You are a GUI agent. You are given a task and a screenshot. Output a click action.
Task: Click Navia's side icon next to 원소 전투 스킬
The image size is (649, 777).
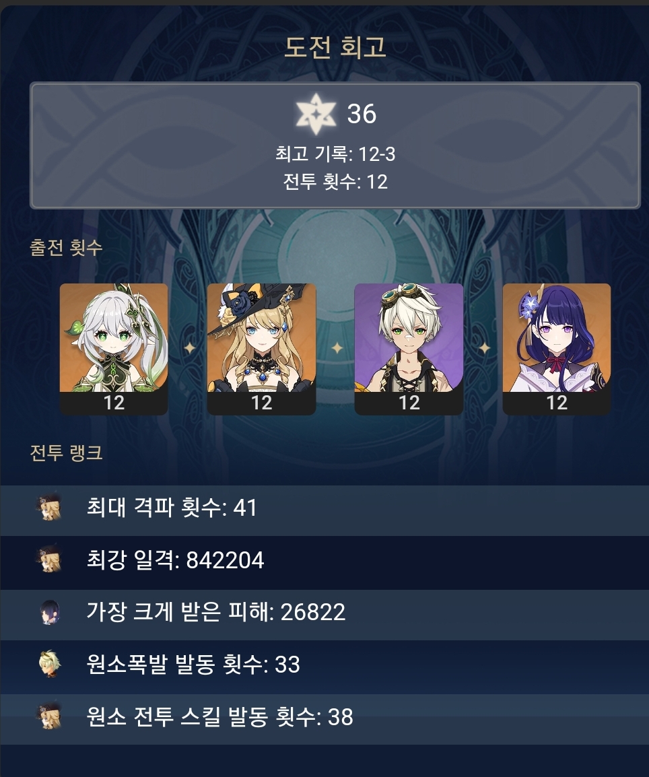(50, 716)
